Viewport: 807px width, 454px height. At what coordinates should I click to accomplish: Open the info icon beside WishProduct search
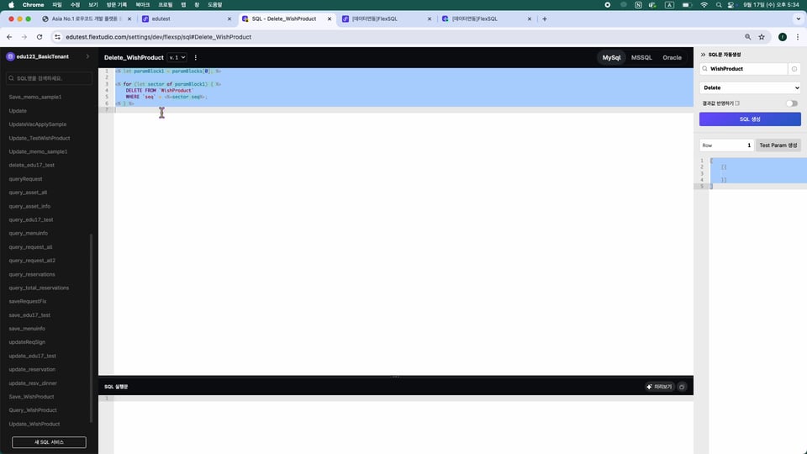(794, 69)
